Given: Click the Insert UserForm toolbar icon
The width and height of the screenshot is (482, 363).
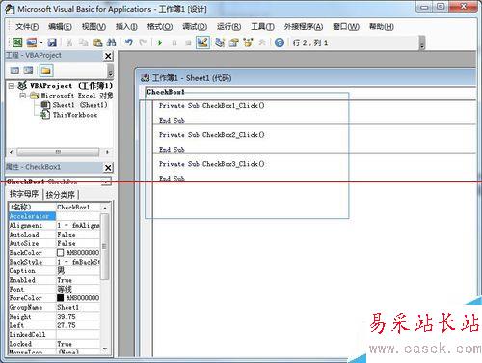Looking at the screenshot, I should 32,42.
